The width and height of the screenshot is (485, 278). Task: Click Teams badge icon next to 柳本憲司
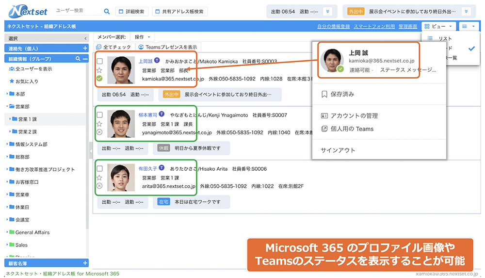click(x=162, y=114)
